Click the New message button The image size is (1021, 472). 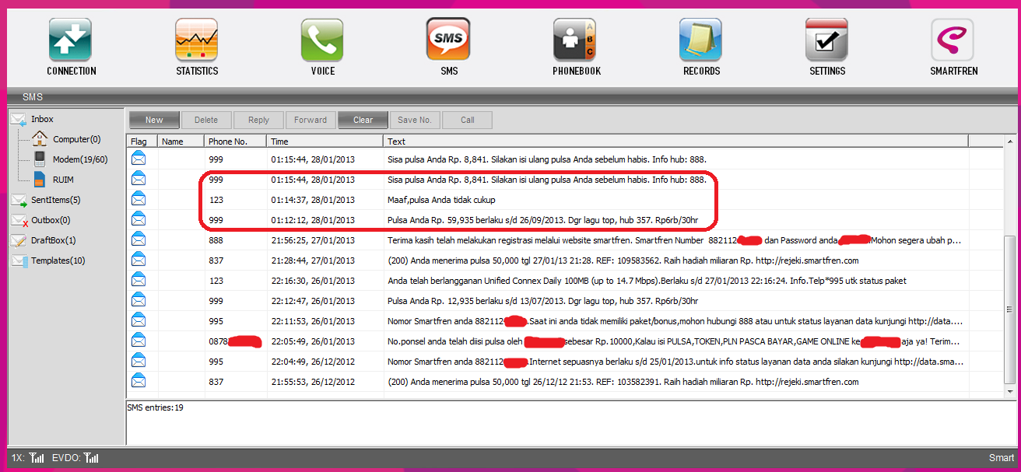(x=154, y=120)
